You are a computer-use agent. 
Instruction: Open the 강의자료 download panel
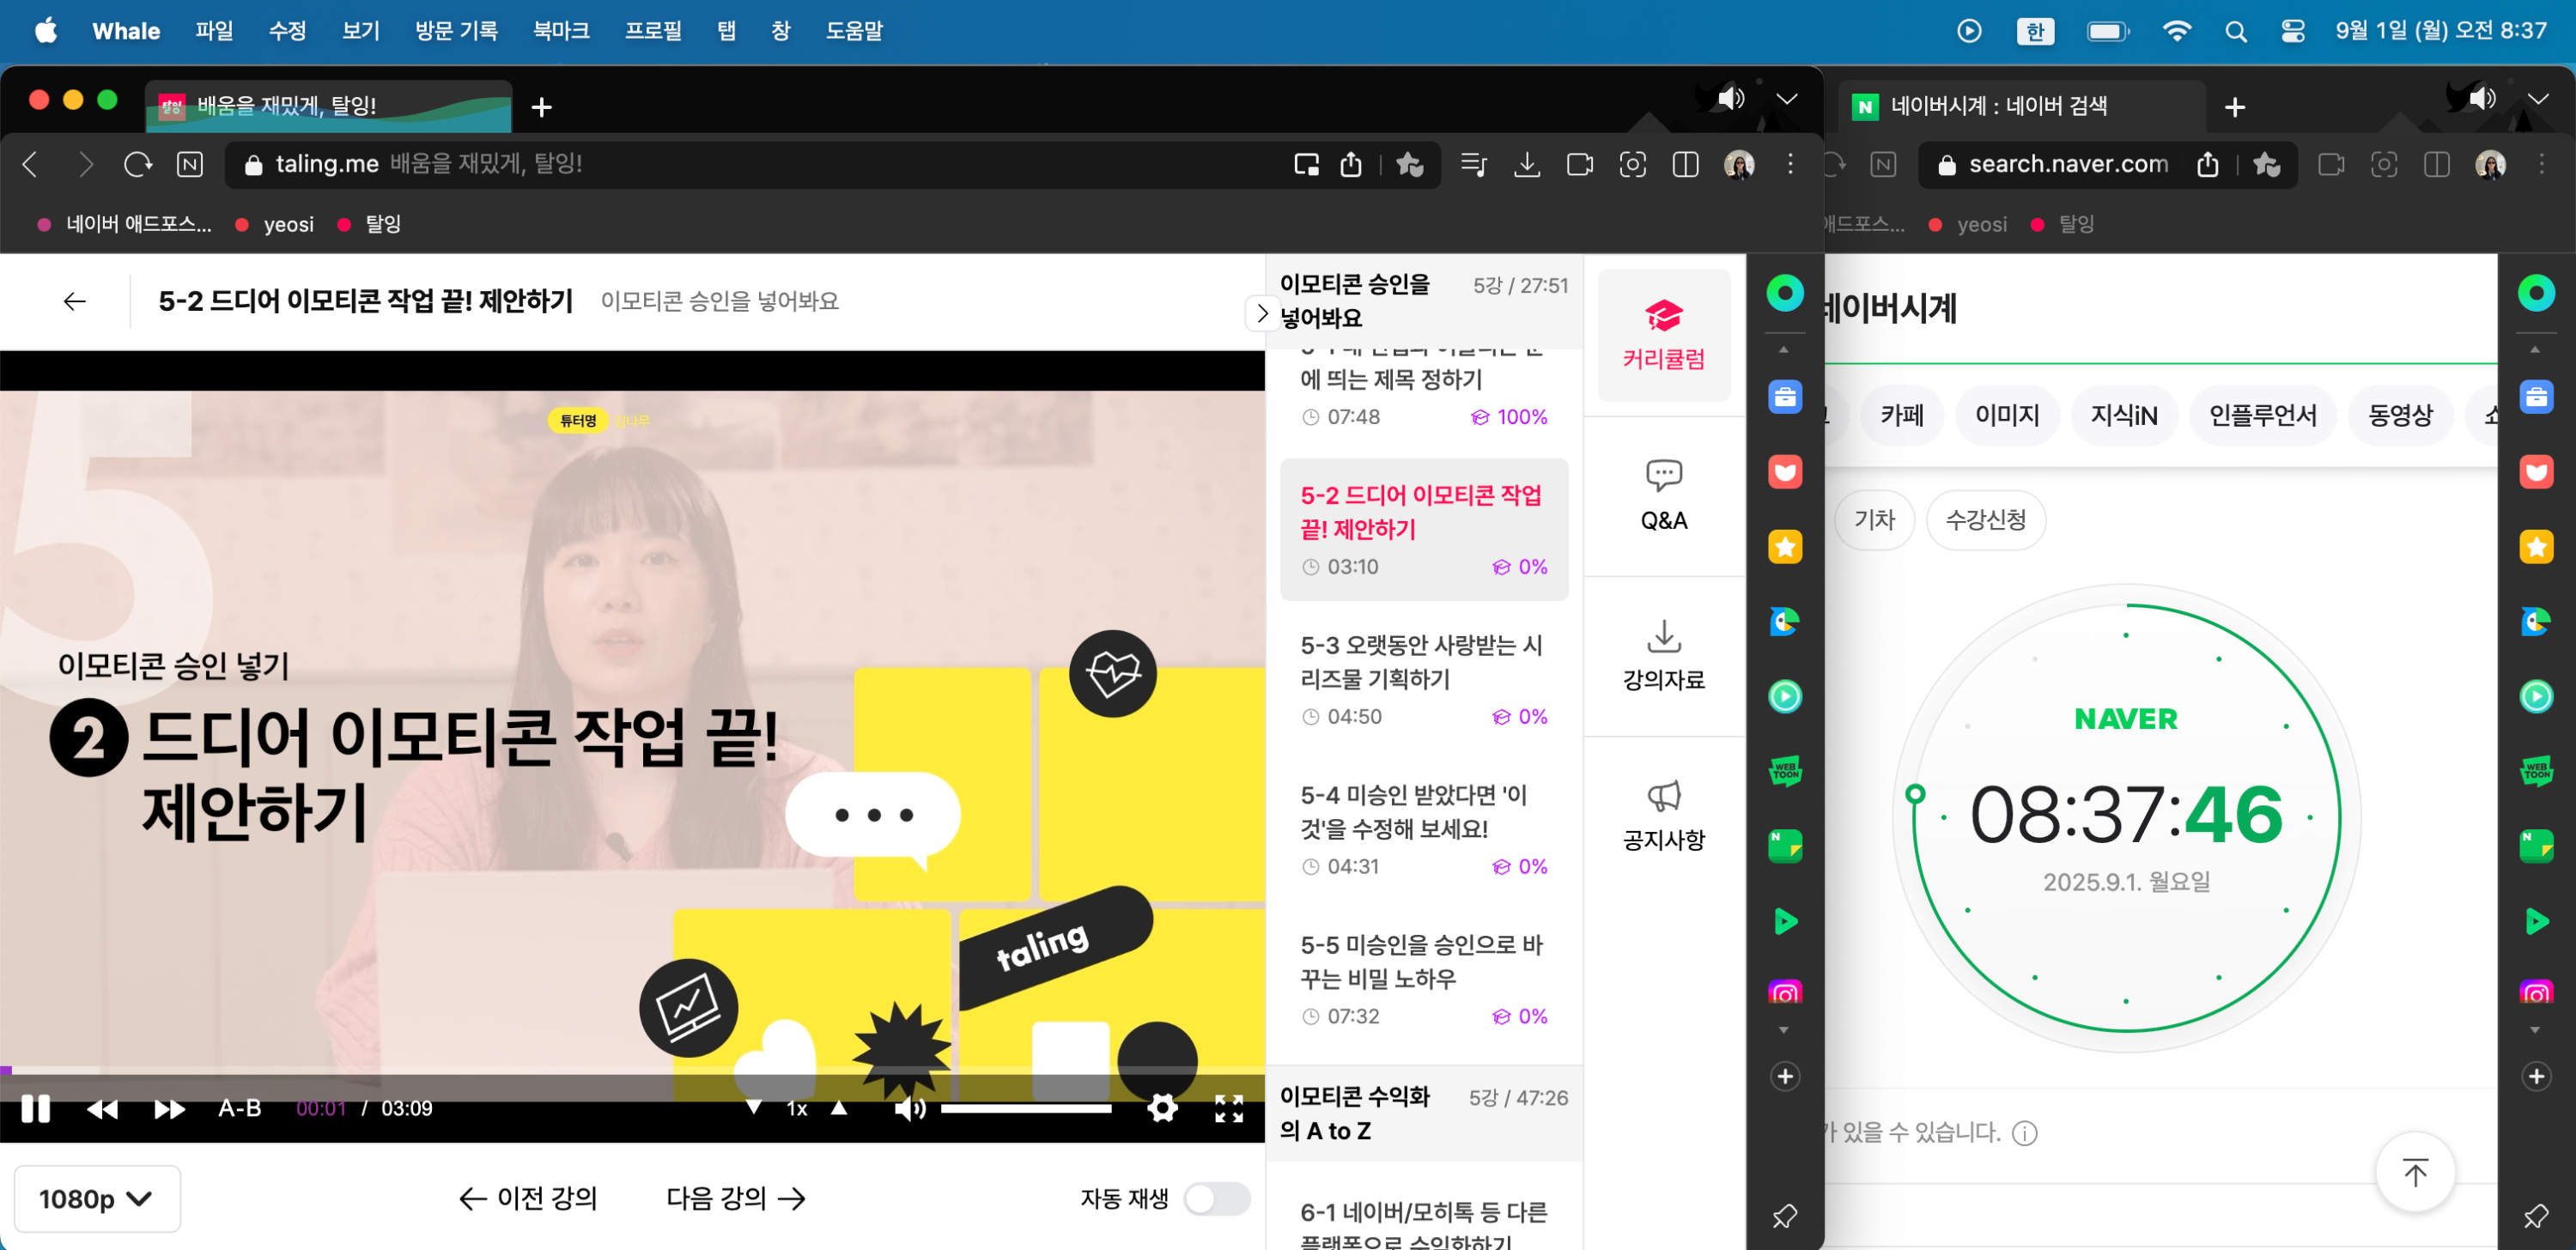[x=1663, y=655]
